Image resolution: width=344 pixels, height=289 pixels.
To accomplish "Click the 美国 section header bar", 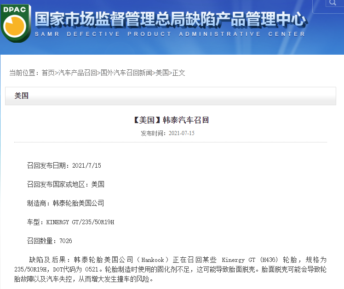I will tap(170, 96).
